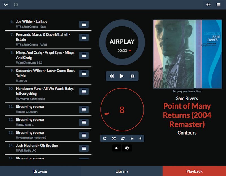Click the speaker icon in the top bar
The height and width of the screenshot is (176, 226).
click(x=208, y=5)
